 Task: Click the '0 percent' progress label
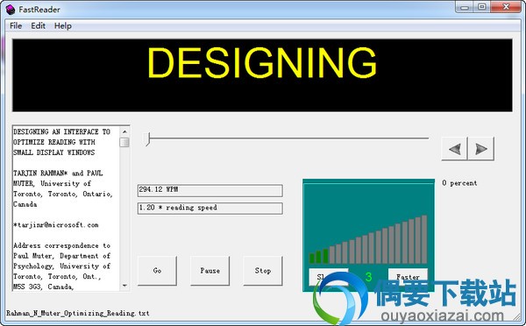[x=459, y=183]
